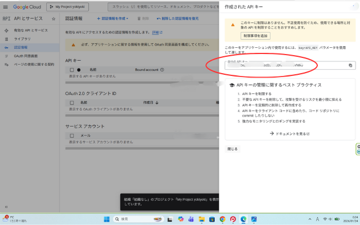Tick the OAuth 2.0 クライアント ID header checkbox
Screen dimensions: 360x225
coord(71,103)
